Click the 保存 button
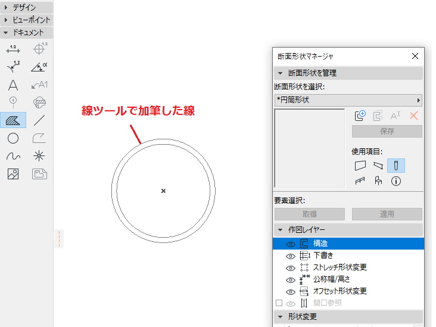The width and height of the screenshot is (436, 327). pos(387,131)
